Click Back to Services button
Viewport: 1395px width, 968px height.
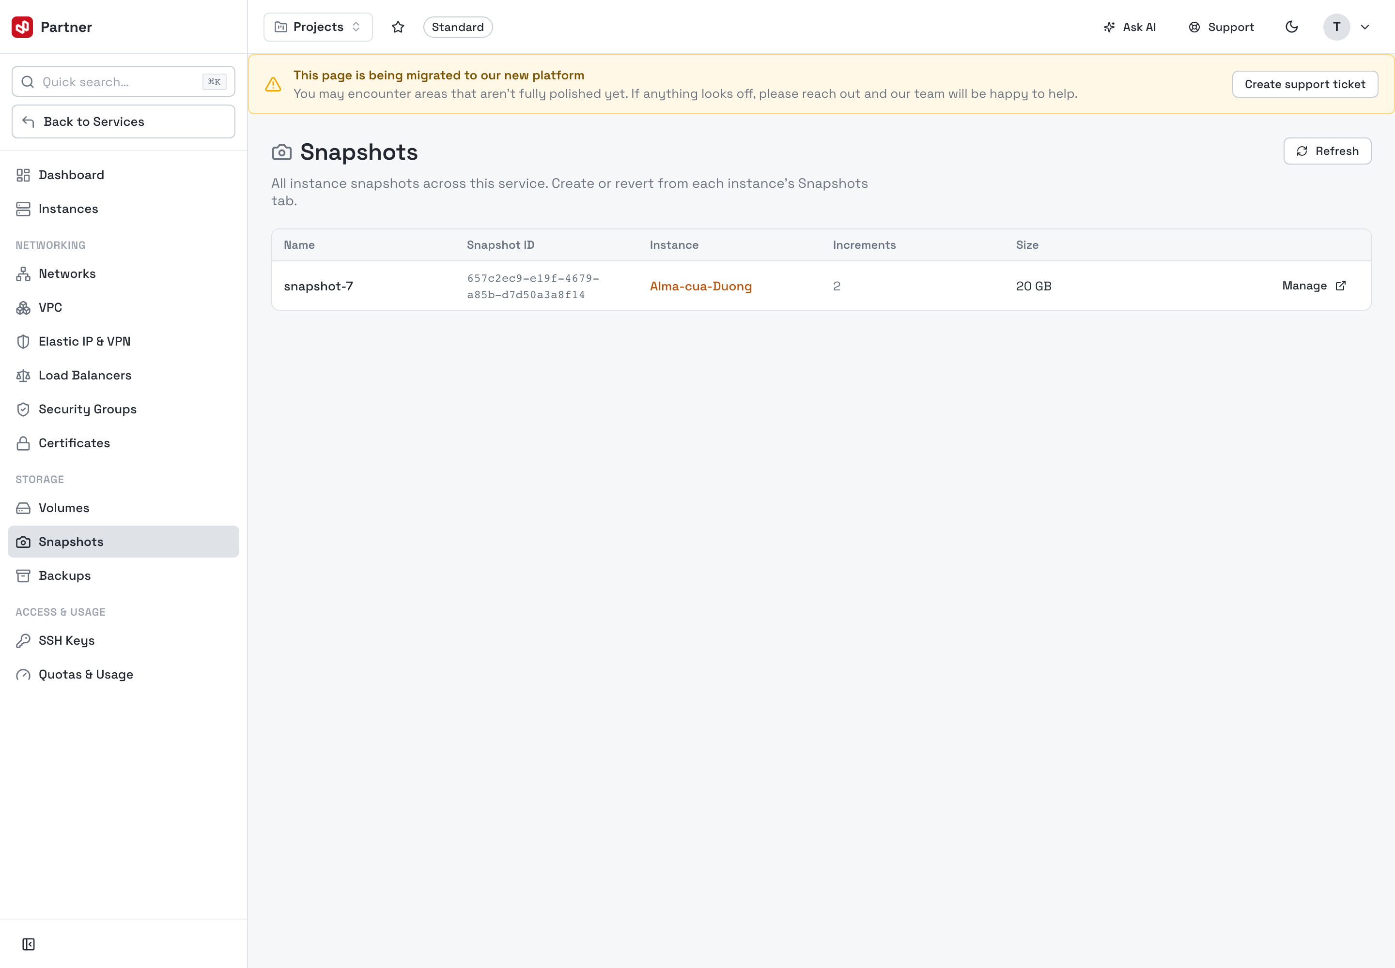(123, 121)
